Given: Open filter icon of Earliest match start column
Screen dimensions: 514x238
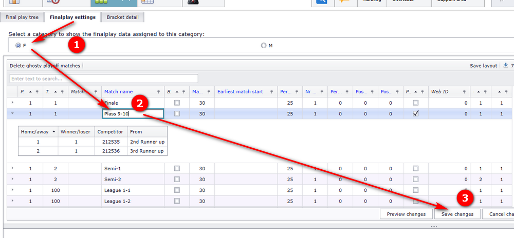Looking at the screenshot, I should tap(272, 92).
